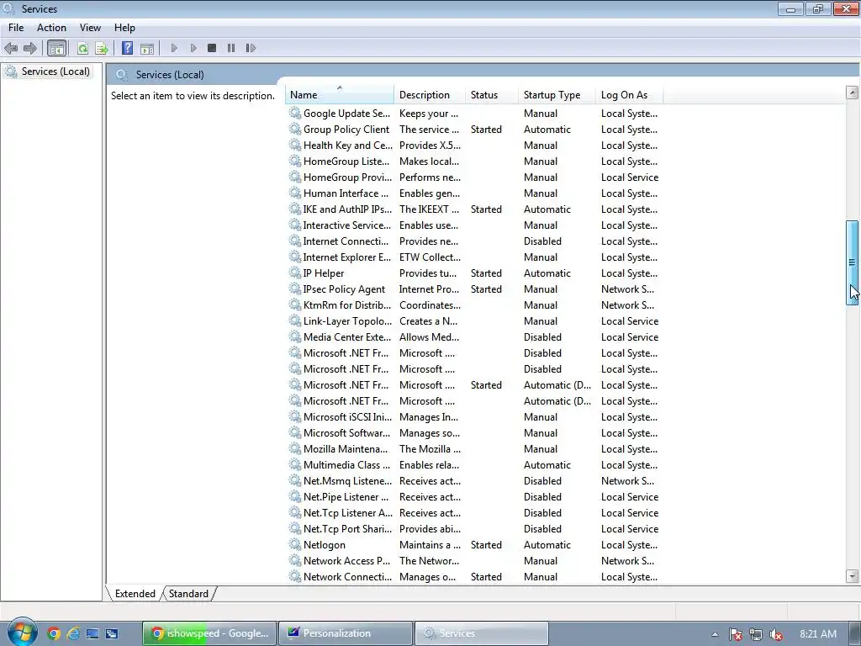Toggle the Show/Hide Console Tree button

[56, 48]
